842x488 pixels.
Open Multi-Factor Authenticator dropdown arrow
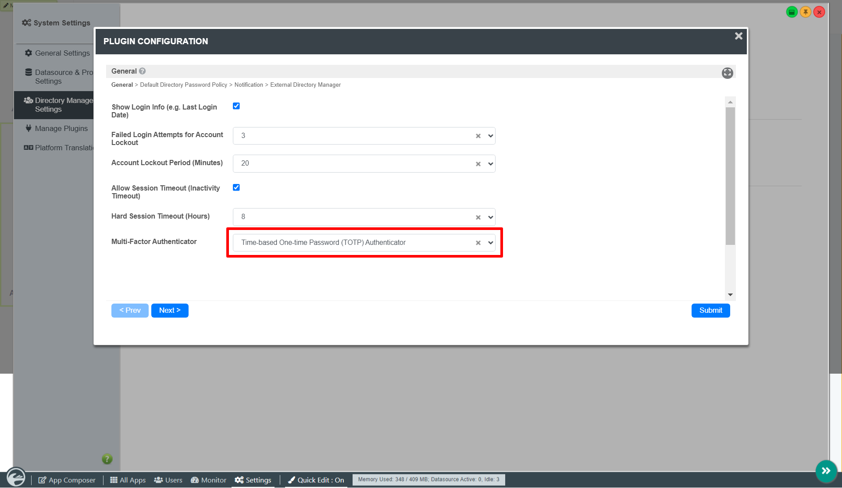click(490, 243)
